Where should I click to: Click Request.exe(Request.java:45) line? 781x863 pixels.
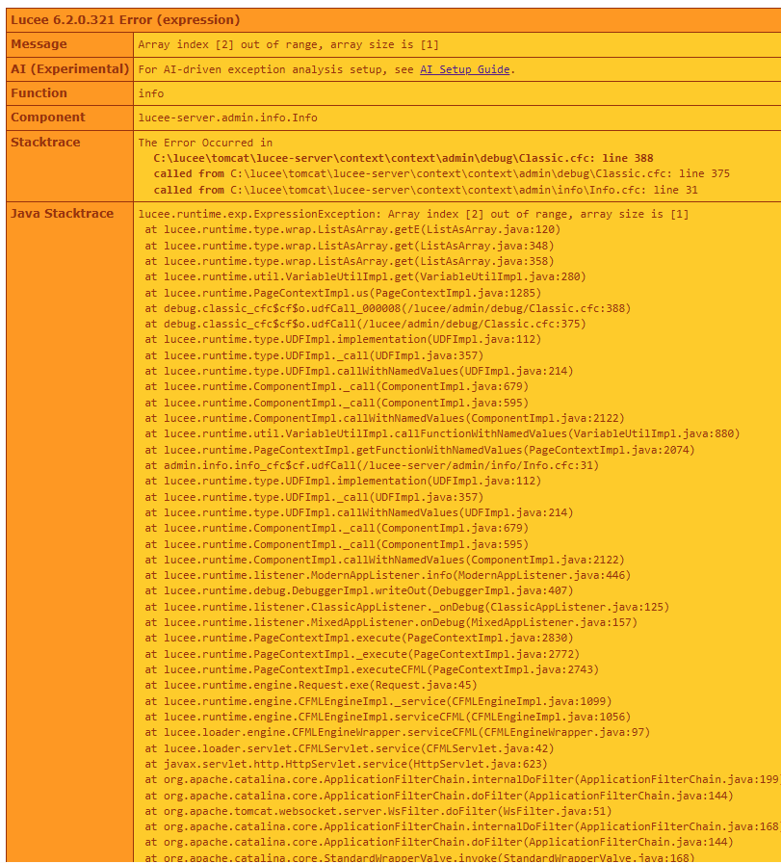[311, 685]
